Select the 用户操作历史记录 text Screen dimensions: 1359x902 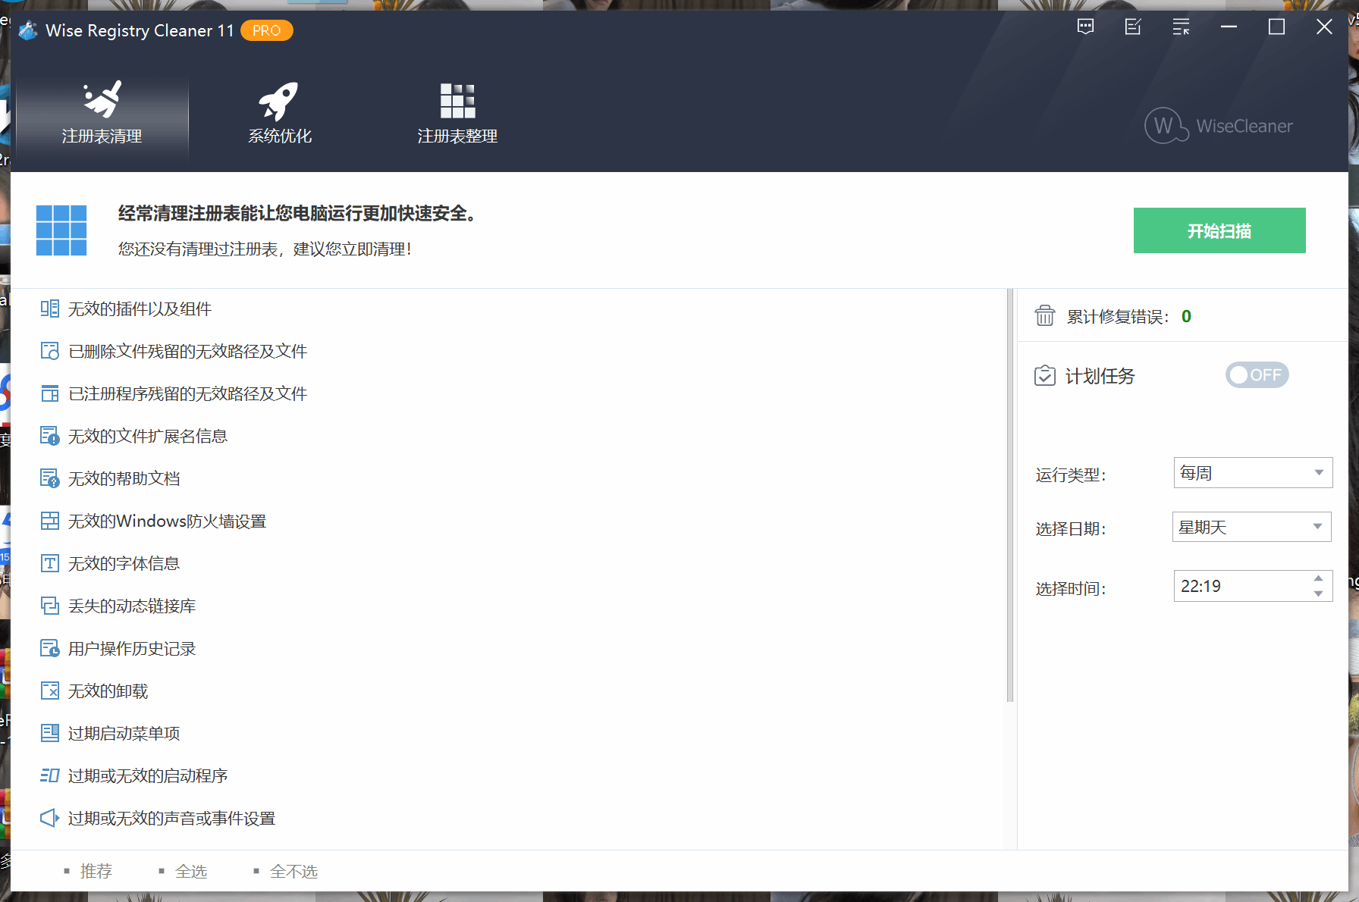[132, 649]
